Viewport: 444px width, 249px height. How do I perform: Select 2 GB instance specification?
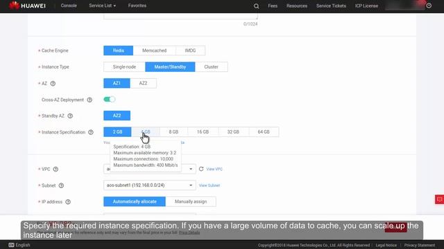click(117, 132)
